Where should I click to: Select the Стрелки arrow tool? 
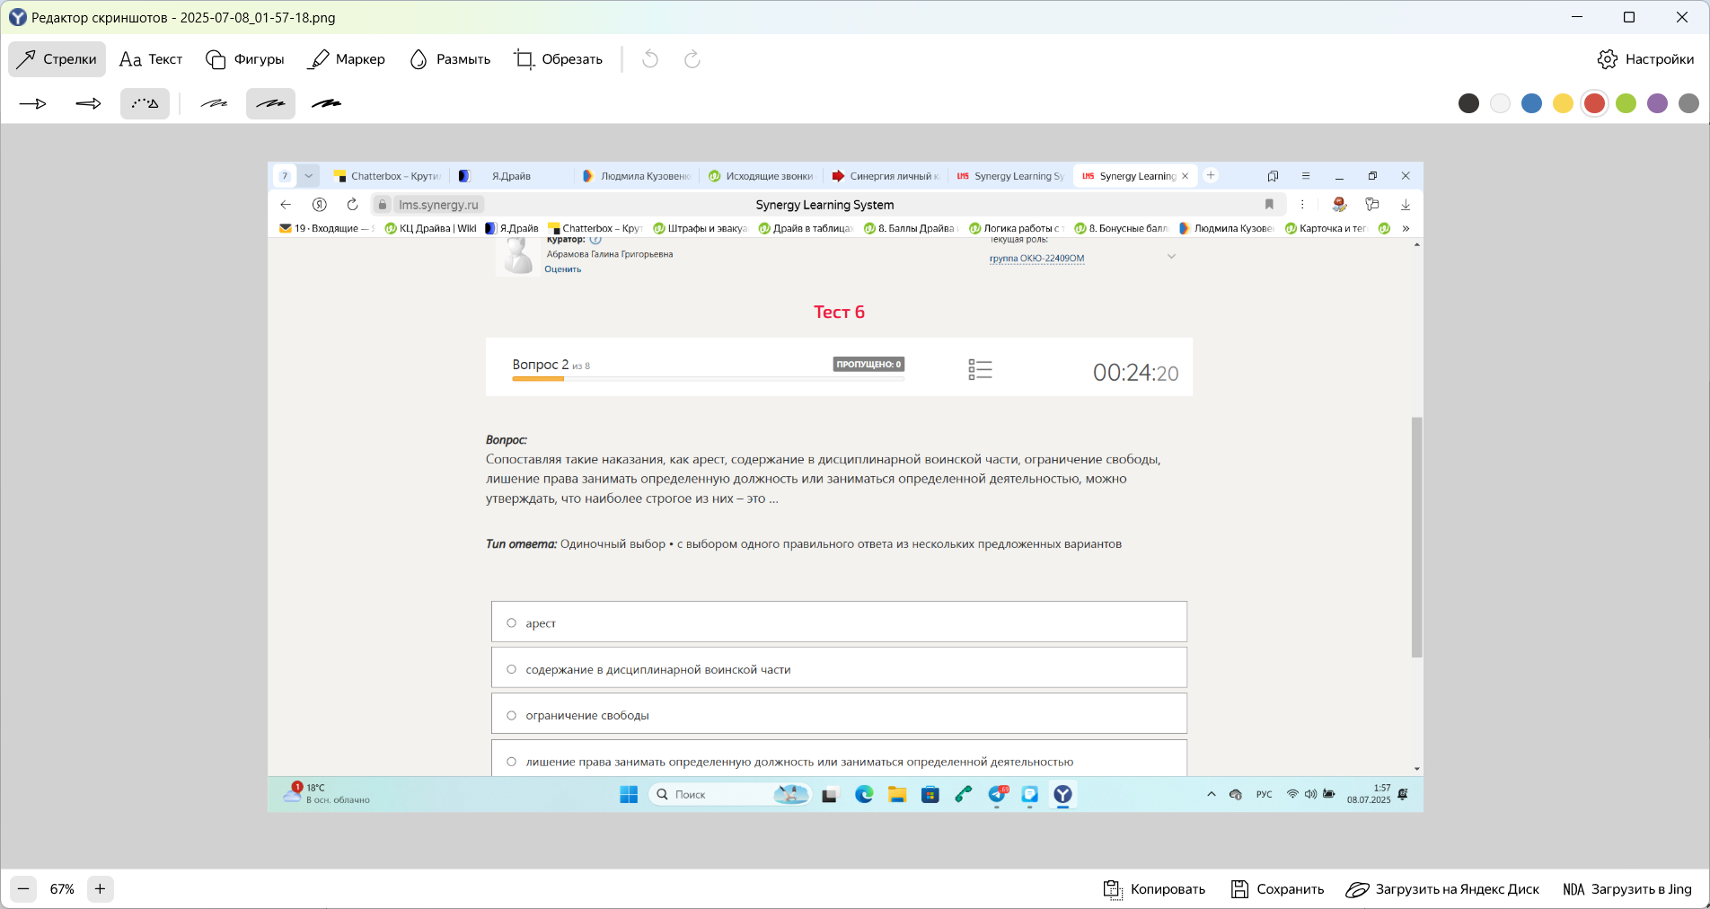(x=57, y=59)
